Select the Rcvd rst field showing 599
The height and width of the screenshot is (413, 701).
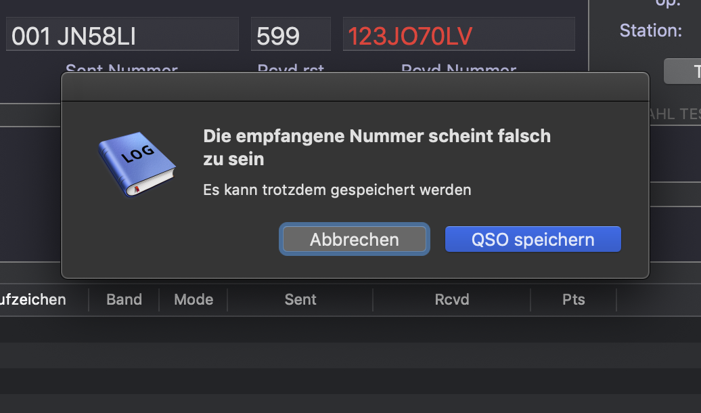[x=290, y=35]
